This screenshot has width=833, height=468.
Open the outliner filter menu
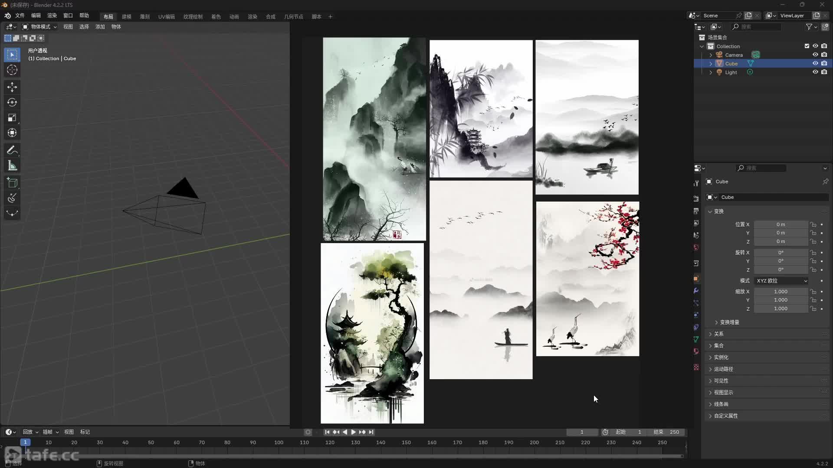(x=811, y=27)
